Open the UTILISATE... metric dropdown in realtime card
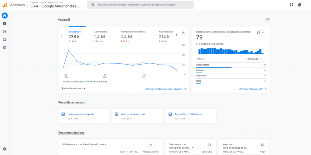The height and width of the screenshot is (155, 311). 255,59
